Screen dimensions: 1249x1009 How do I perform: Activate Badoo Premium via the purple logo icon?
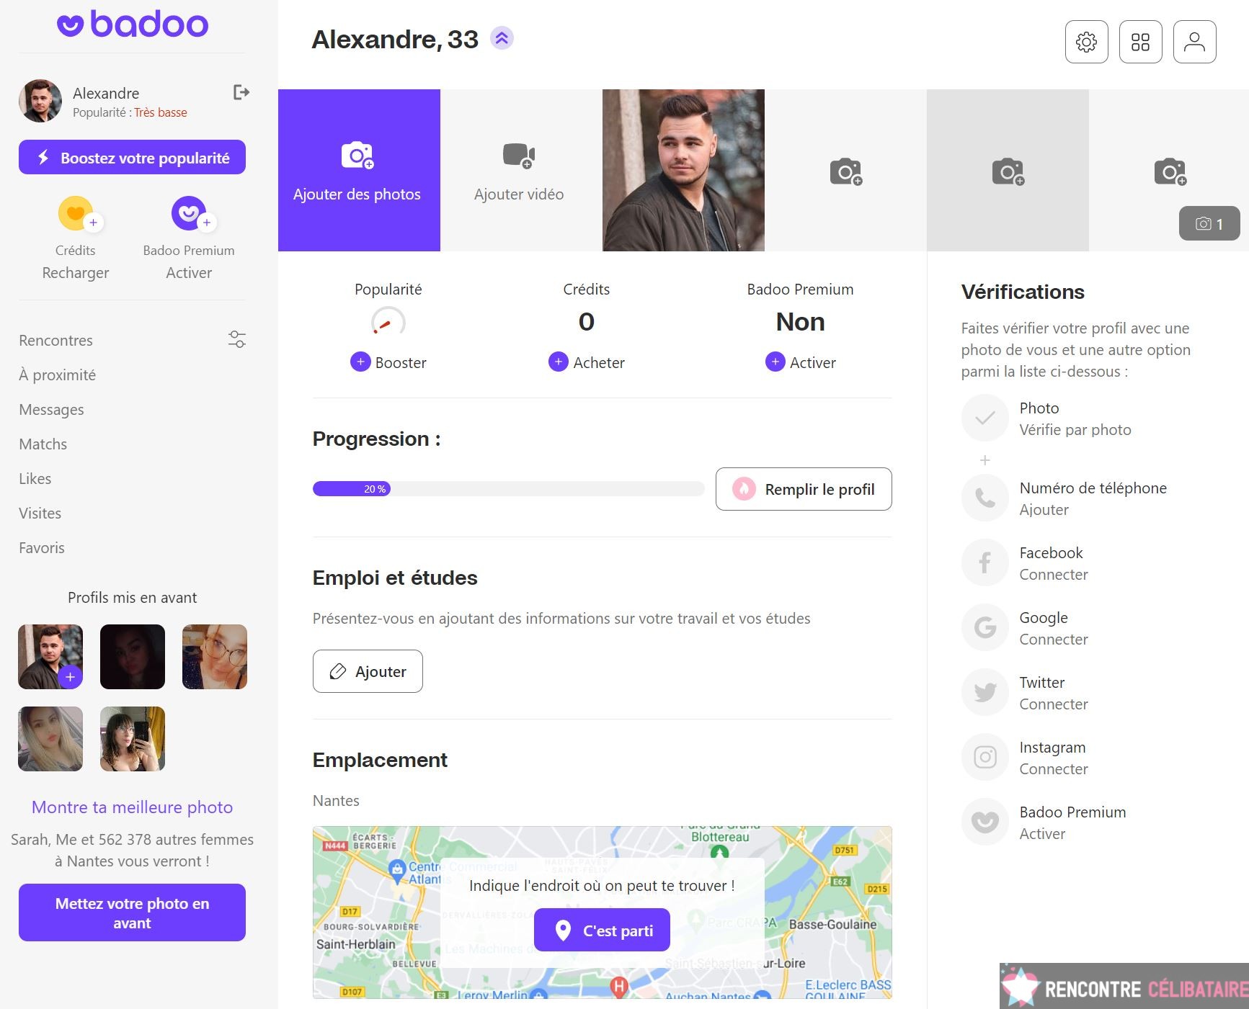188,213
